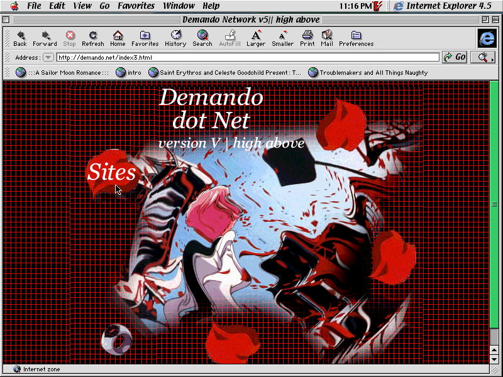Open the Preferences toolbar icon
503x377 pixels.
click(x=356, y=36)
